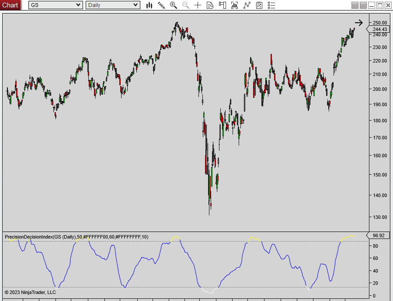The image size is (393, 301).
Task: Toggle the Chart Trader panel icon
Action: tap(223, 5)
